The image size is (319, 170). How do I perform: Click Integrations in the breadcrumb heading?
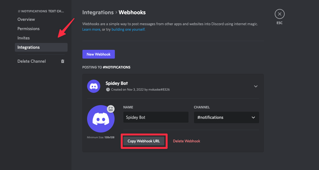98,12
